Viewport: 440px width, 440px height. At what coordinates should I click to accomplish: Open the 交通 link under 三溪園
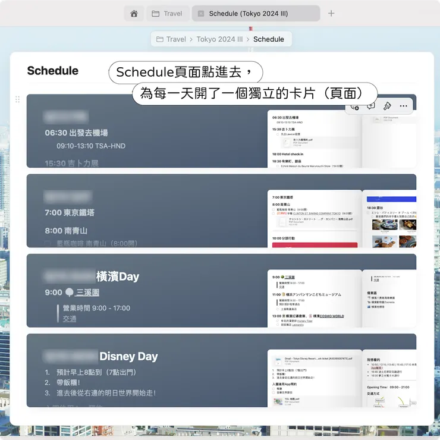click(70, 319)
